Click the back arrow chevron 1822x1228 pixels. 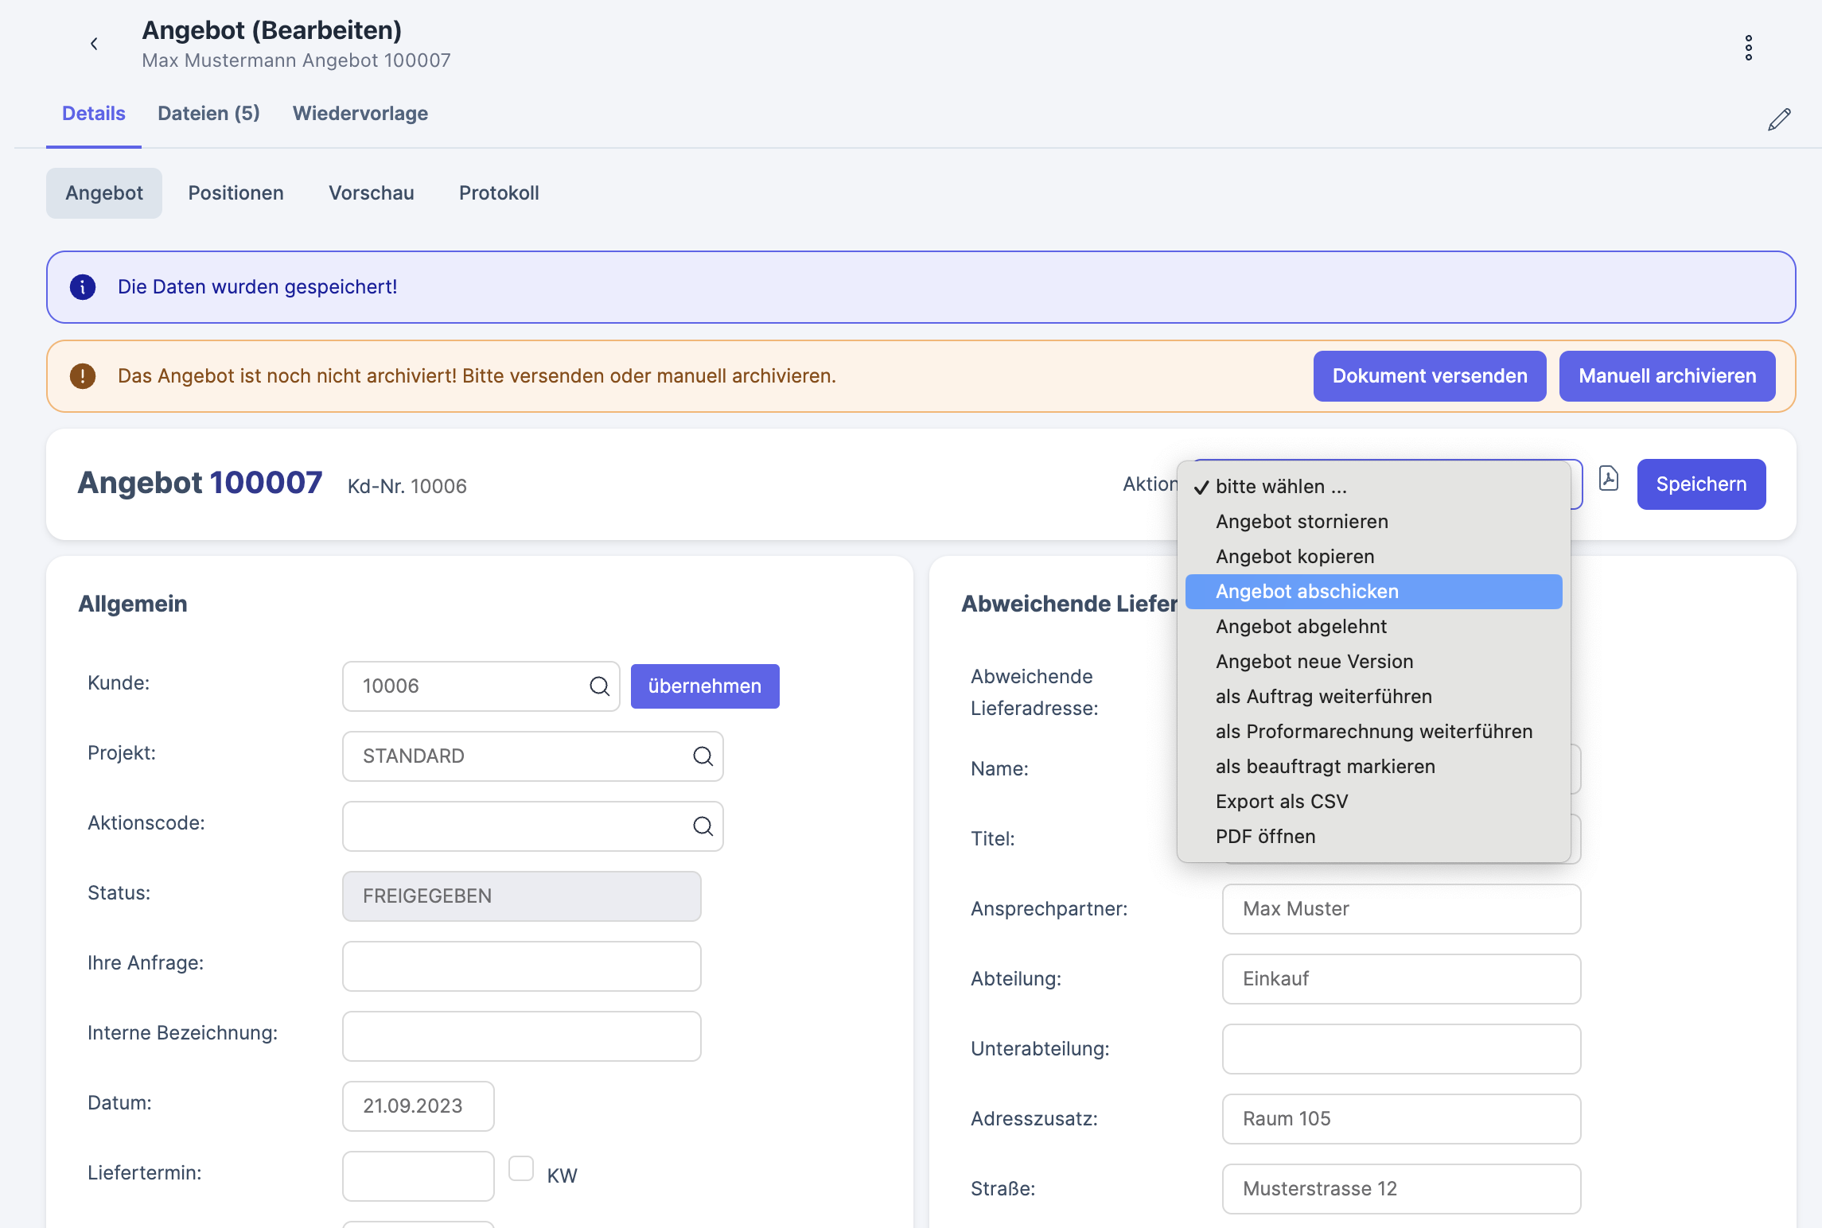(94, 44)
